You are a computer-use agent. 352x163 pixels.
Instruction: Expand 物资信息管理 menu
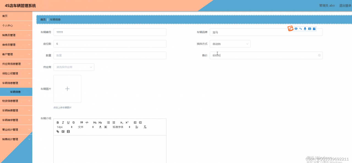16,101
